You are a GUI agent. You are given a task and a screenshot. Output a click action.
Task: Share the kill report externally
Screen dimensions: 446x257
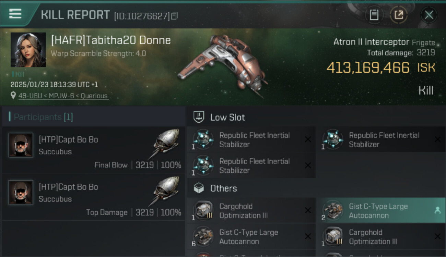click(x=398, y=15)
